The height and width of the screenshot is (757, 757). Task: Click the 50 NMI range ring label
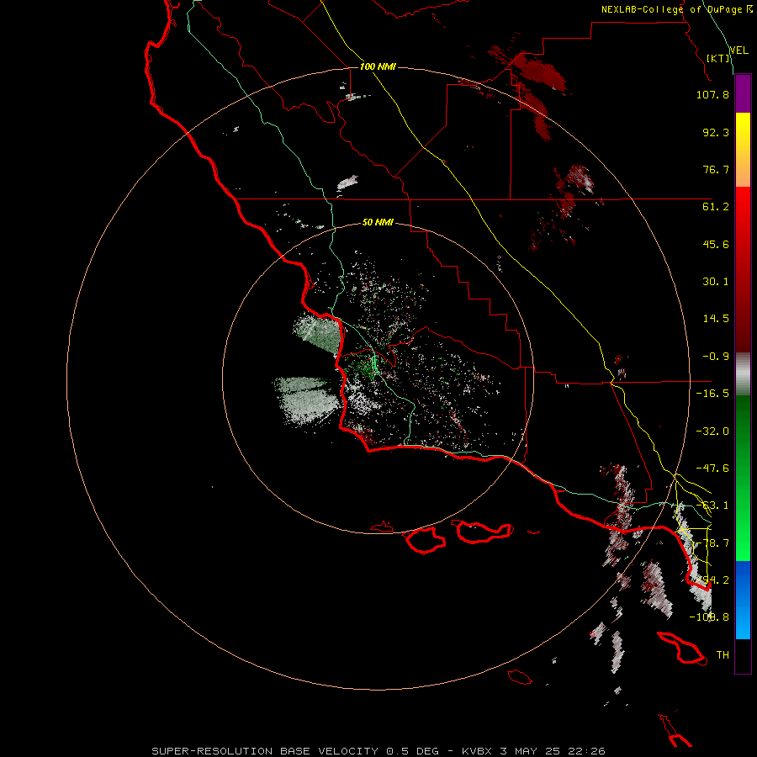tap(378, 222)
